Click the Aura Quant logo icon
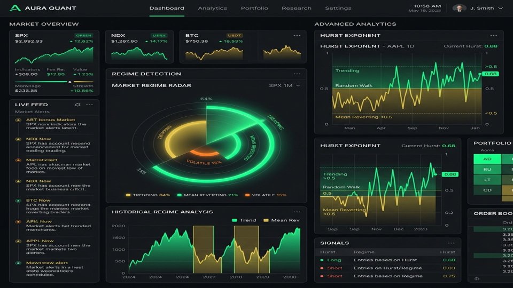The width and height of the screenshot is (513, 288). [15, 8]
